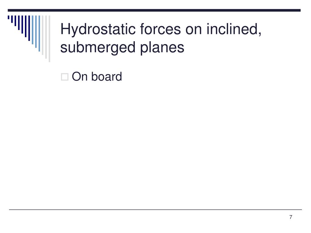Image resolution: width=311 pixels, height=233 pixels.
Task: Click the longest light gray decorative stripe
Action: [50, 39]
